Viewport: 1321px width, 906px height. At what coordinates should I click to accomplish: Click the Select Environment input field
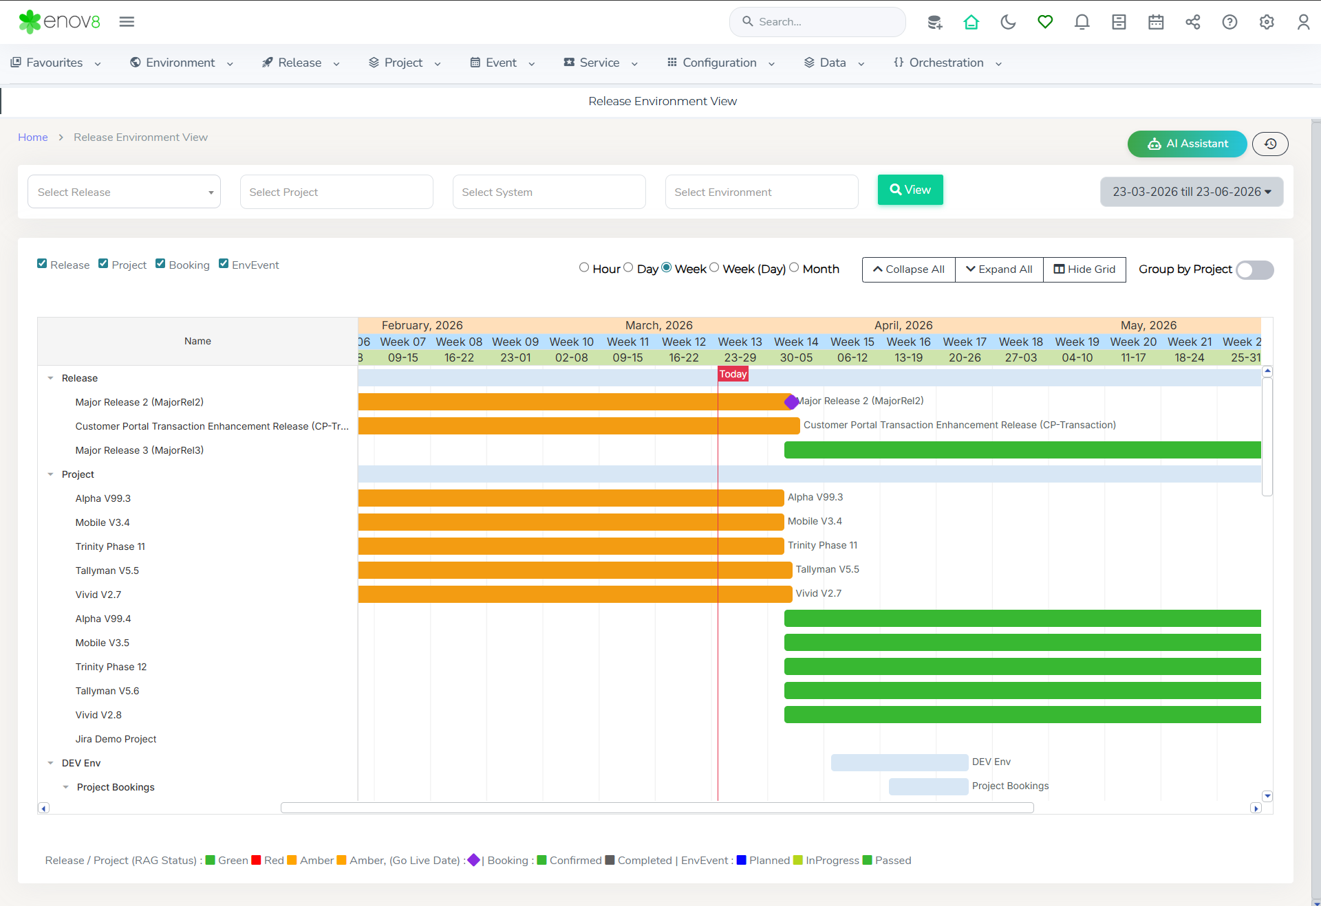761,192
